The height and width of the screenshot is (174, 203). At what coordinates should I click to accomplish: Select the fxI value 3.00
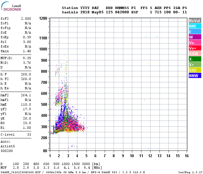tap(27, 42)
